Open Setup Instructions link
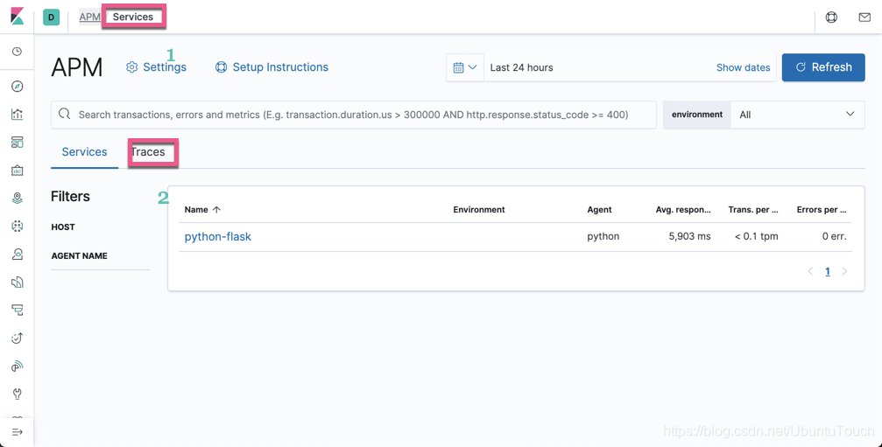882x447 pixels. click(272, 67)
